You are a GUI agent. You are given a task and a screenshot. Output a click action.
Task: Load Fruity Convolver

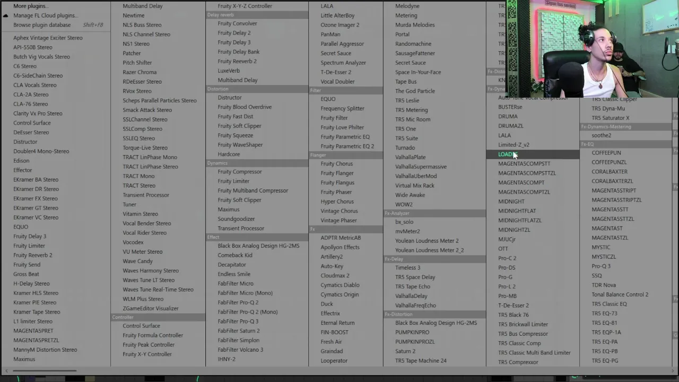[237, 23]
